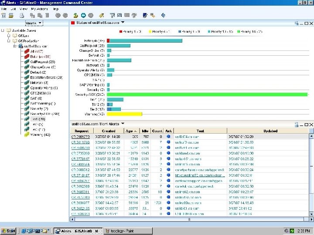Click the folder icon beside GISLab
Screen dimensions: 314x235
pos(15,36)
